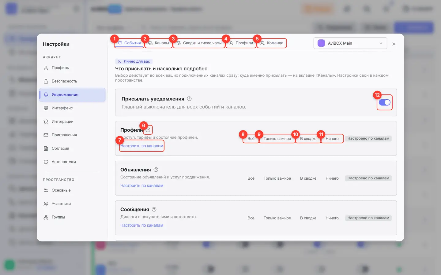Open the Каналы tab

coord(159,43)
